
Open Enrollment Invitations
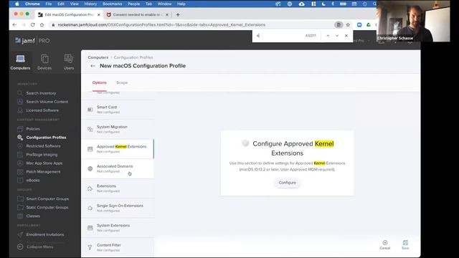(45, 234)
